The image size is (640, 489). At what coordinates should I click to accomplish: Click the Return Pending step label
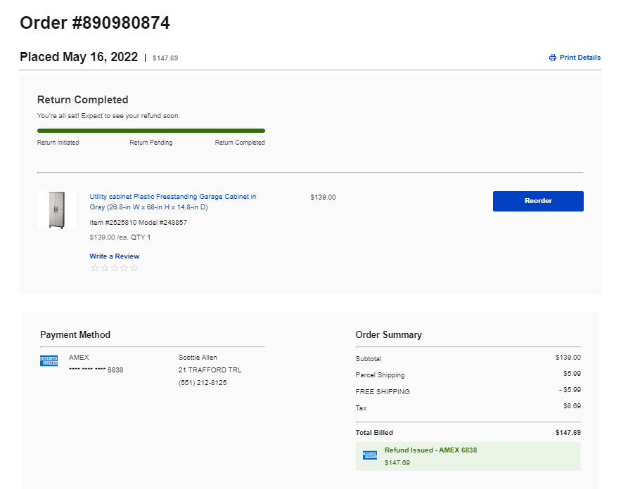tap(151, 143)
